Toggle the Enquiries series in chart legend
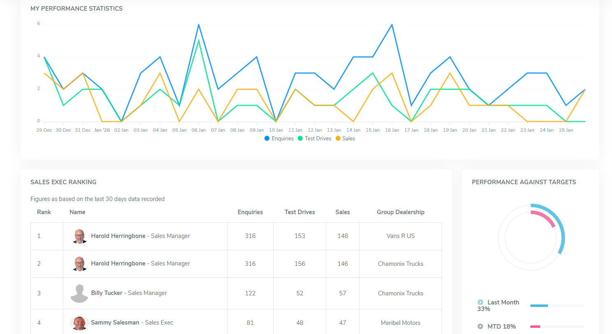This screenshot has width=612, height=334. pos(279,139)
